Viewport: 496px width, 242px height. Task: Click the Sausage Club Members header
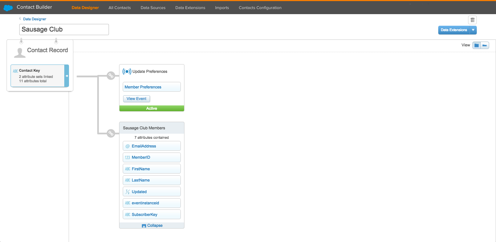tap(152, 128)
